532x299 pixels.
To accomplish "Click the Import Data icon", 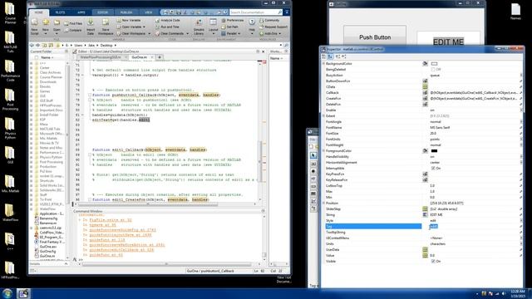I will point(91,22).
